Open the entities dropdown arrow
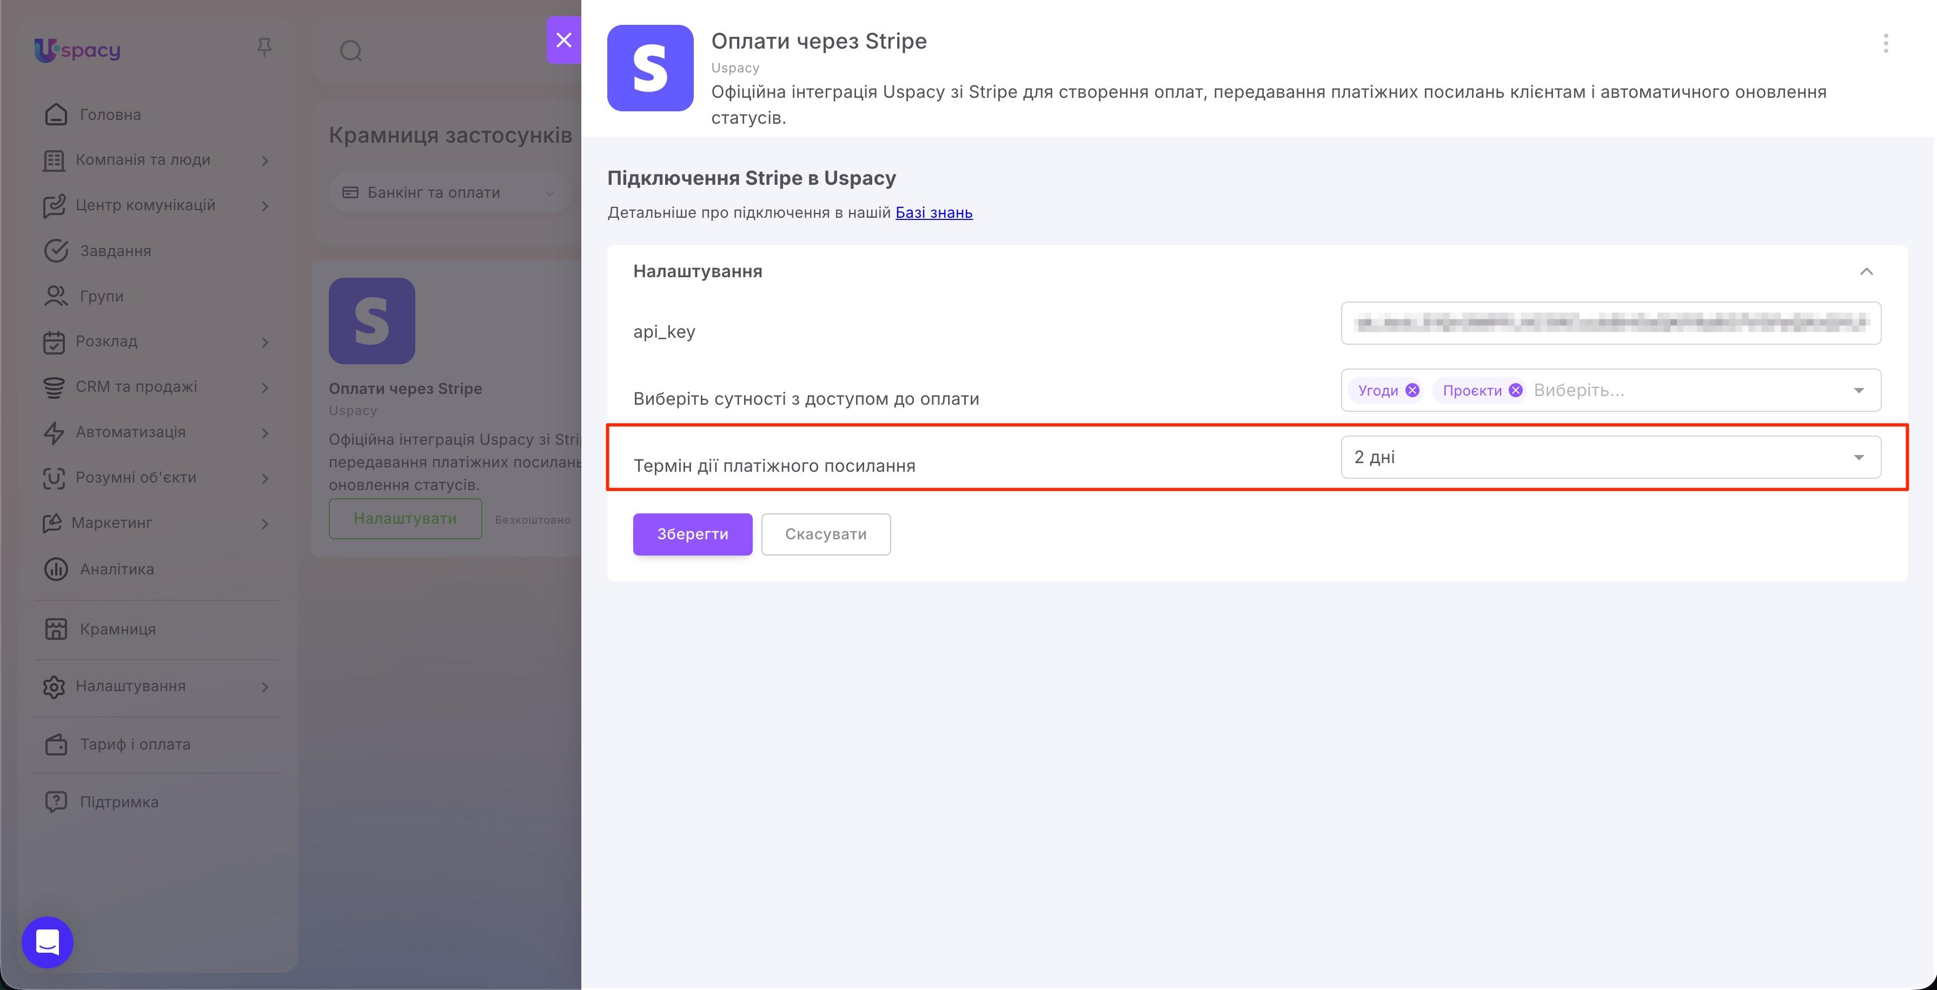1937x990 pixels. (1859, 390)
